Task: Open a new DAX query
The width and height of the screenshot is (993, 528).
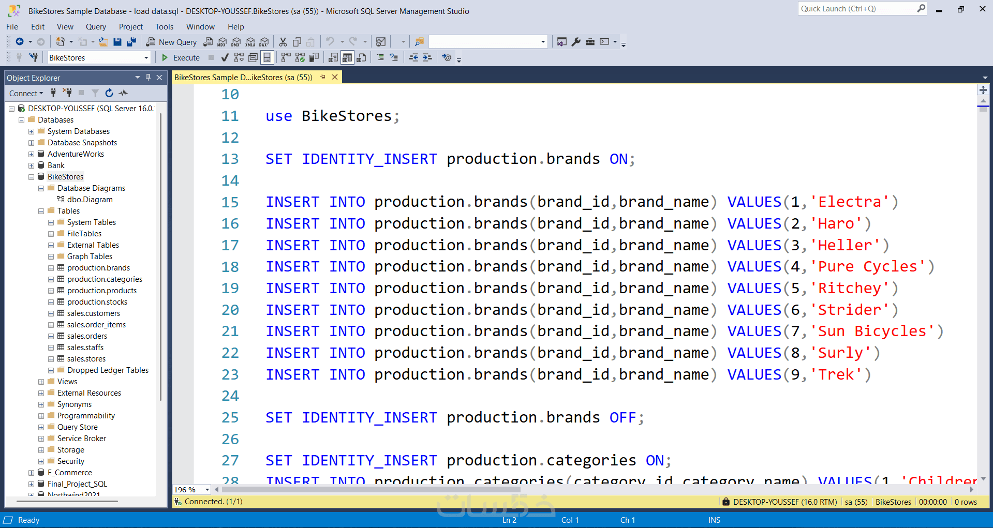Action: [x=264, y=42]
